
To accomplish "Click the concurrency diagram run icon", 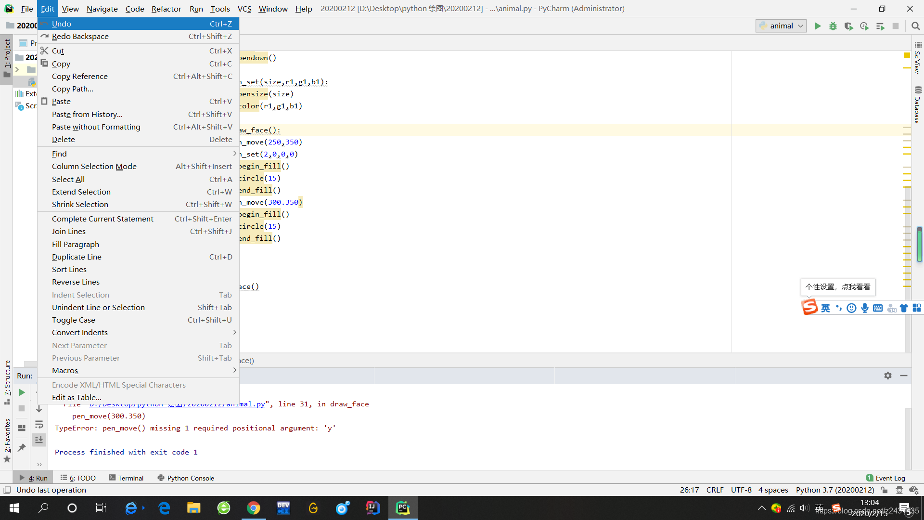I will (x=880, y=26).
